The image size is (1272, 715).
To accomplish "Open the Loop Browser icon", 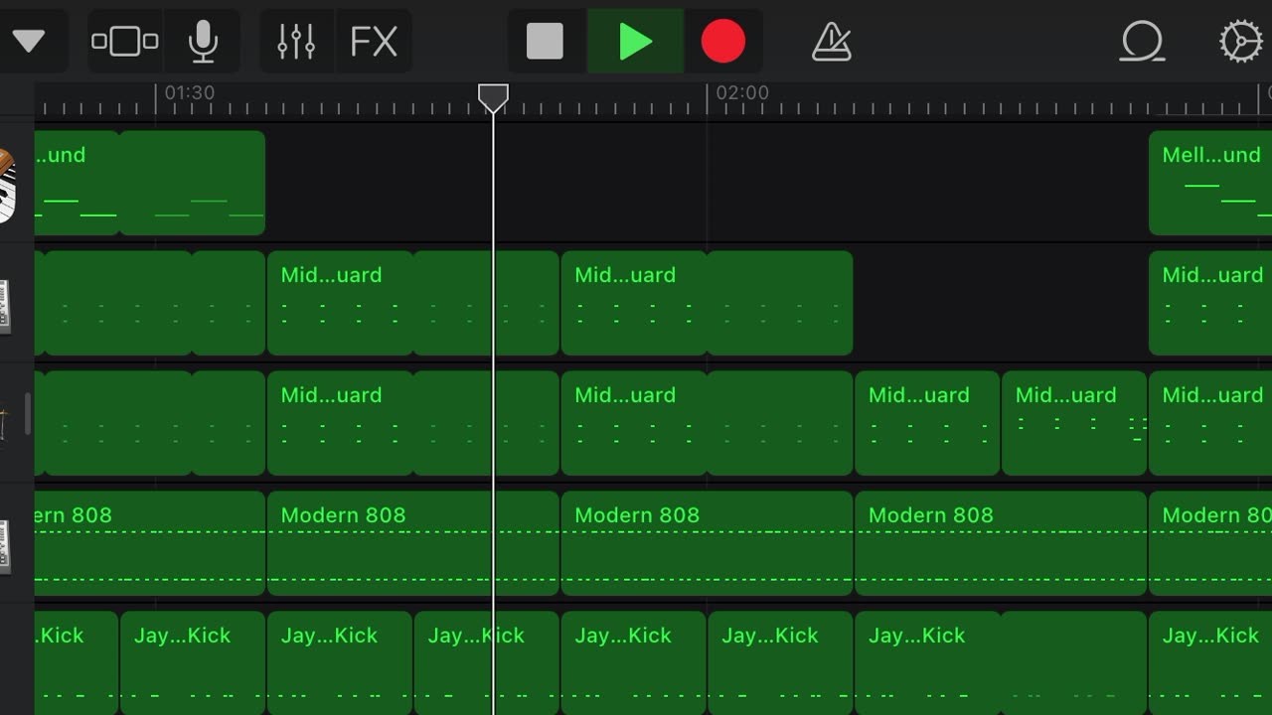I will tap(1142, 42).
